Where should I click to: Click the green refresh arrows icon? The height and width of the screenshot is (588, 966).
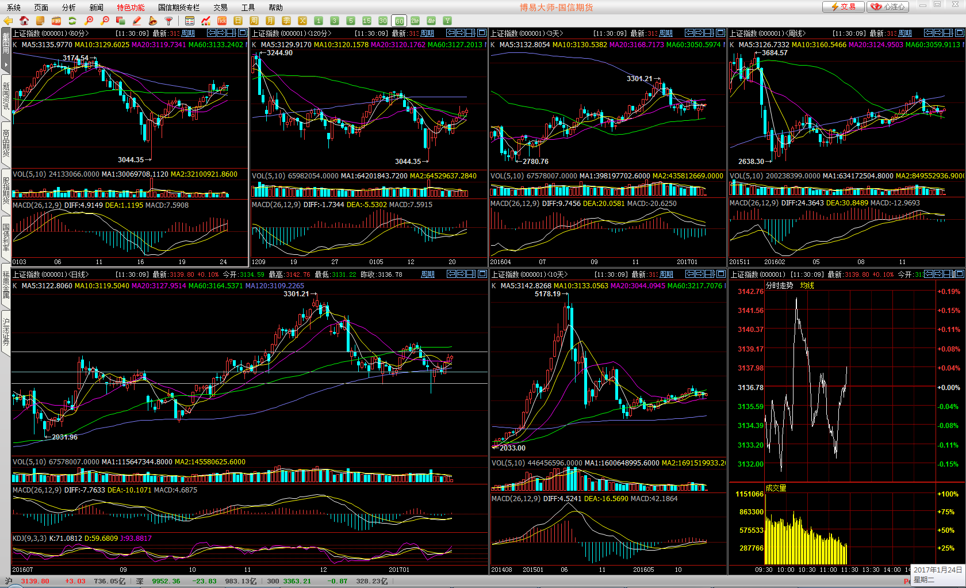(x=72, y=21)
